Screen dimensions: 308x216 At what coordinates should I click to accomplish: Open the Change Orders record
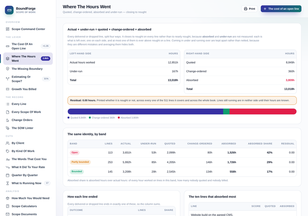pyautogui.click(x=28, y=120)
